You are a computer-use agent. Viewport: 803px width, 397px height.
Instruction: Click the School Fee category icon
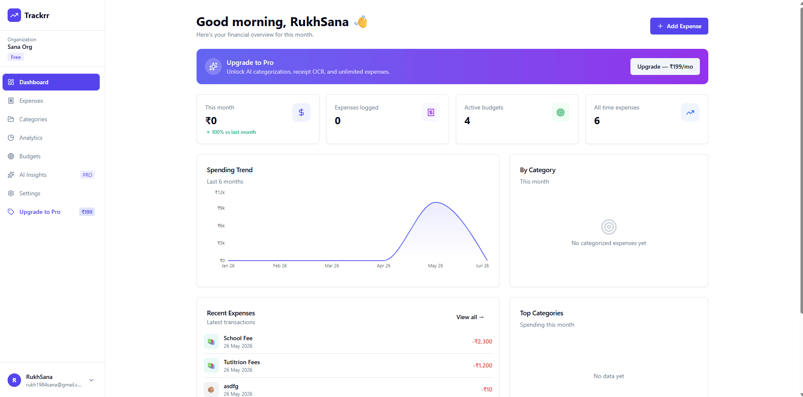pos(211,341)
